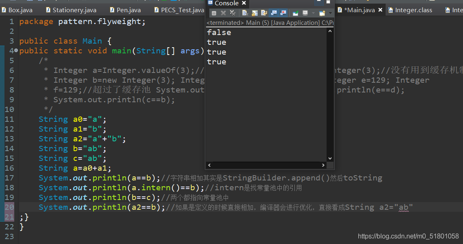Click the Box.java file icon
This screenshot has width=463, height=244.
point(4,10)
